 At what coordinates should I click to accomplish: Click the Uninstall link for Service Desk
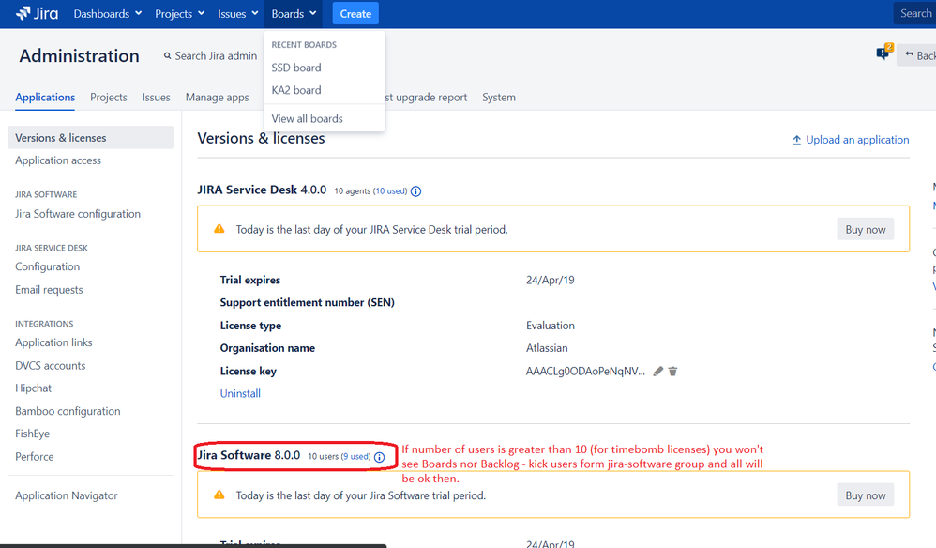coord(240,394)
